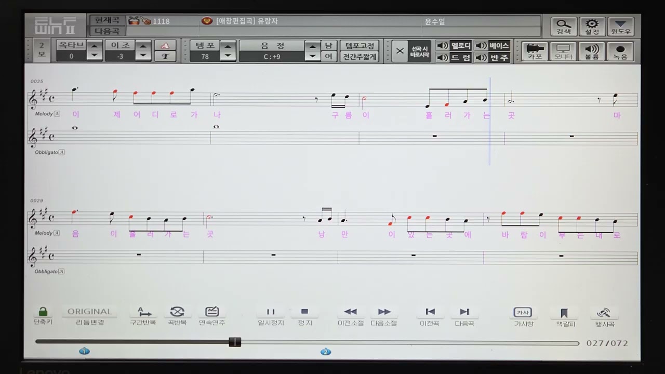Raise the 음정 pitch value
This screenshot has width=665, height=374.
coord(312,46)
